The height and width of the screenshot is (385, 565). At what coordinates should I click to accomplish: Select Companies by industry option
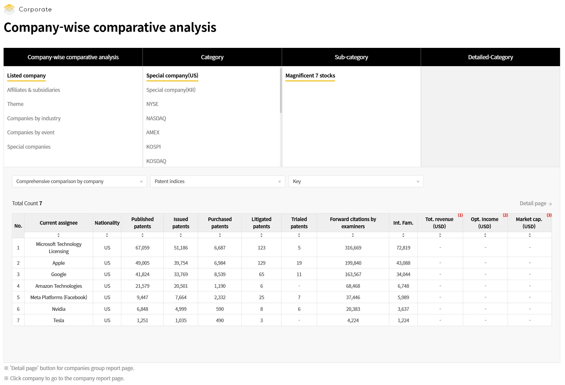pos(34,118)
